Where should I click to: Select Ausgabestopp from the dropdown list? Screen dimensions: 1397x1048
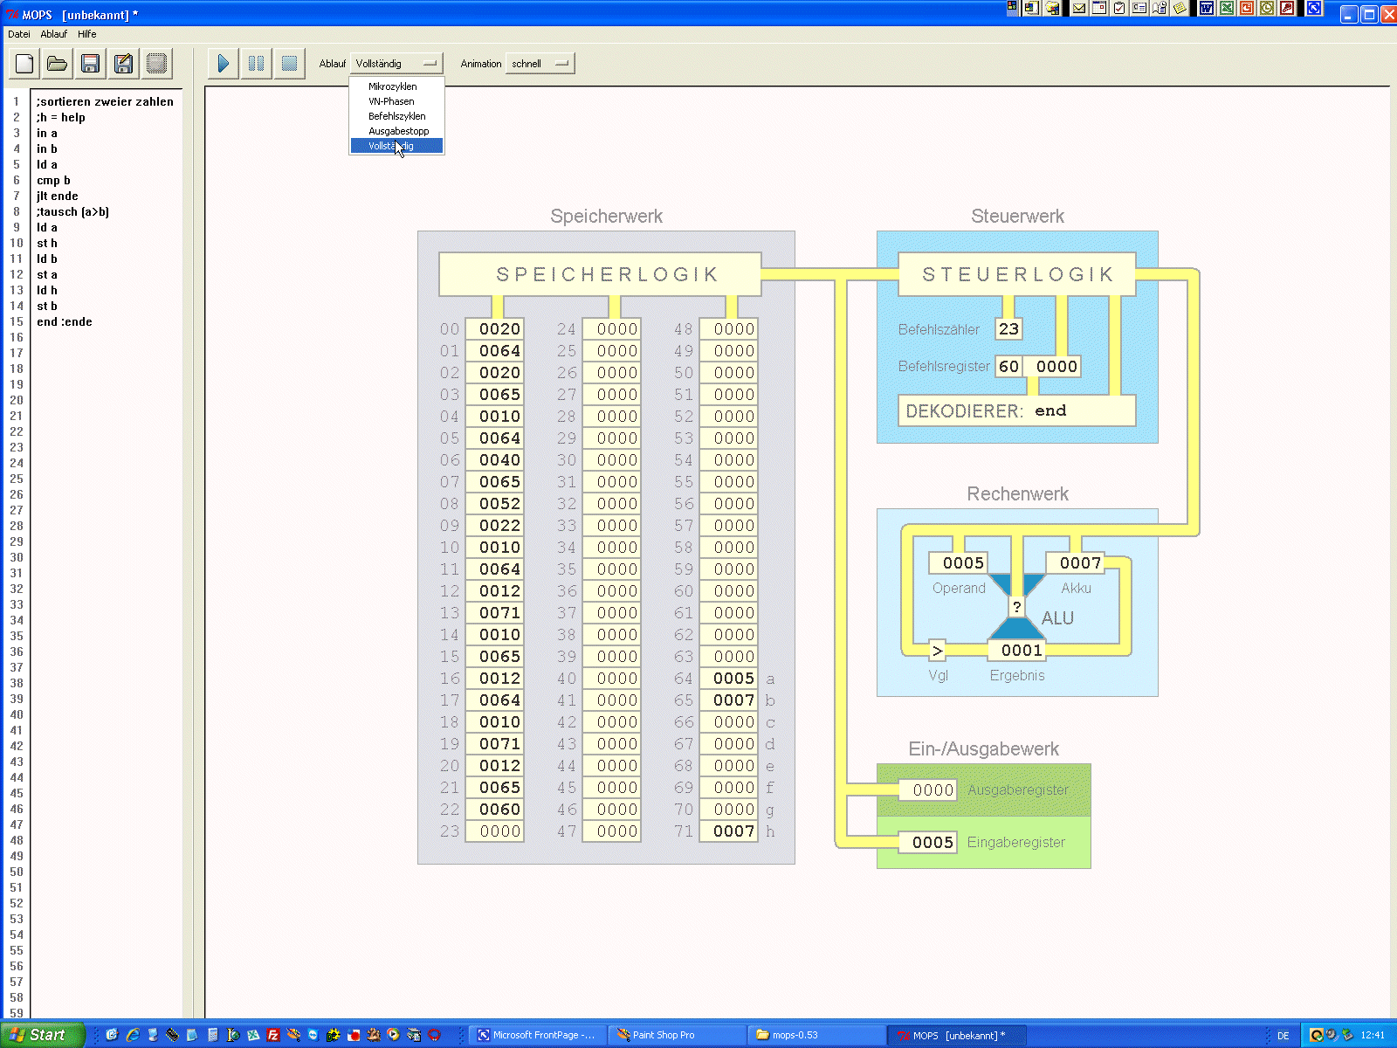click(x=398, y=131)
